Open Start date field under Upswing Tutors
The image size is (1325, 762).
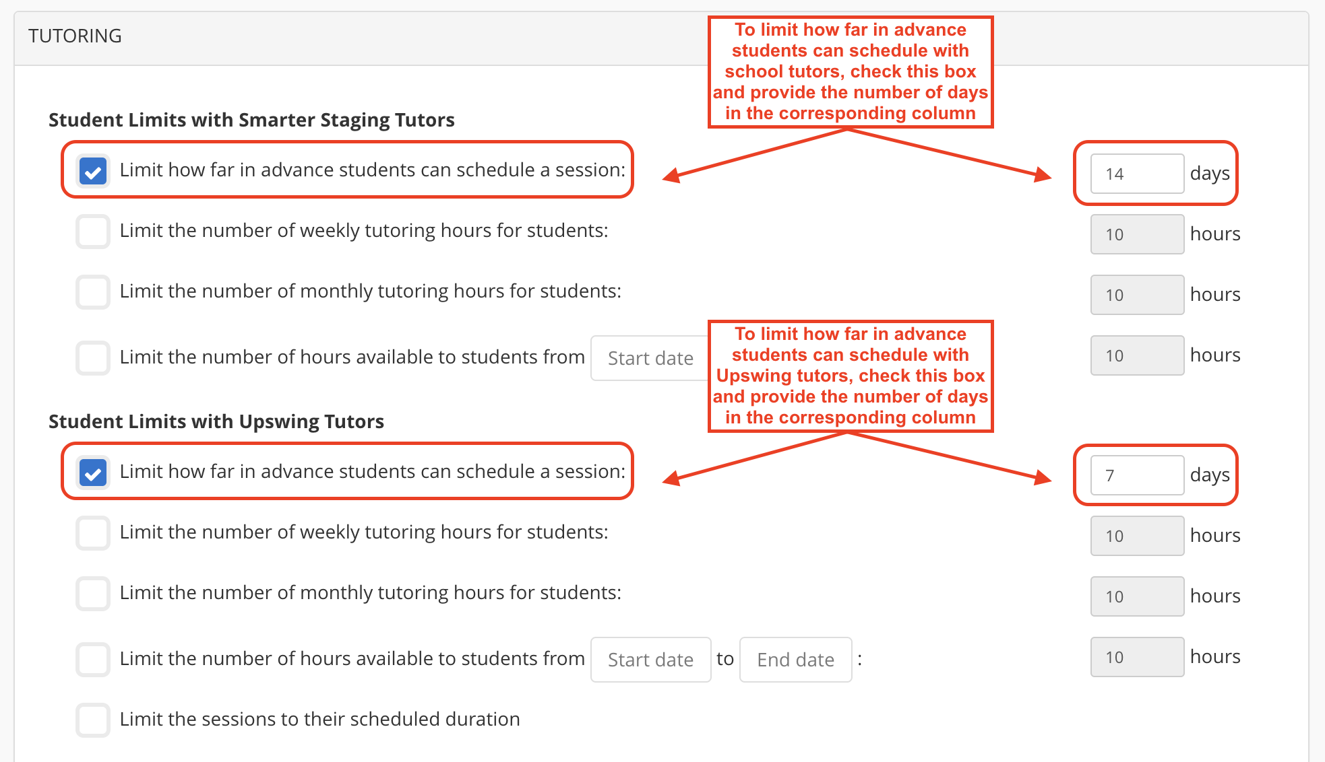click(x=650, y=660)
